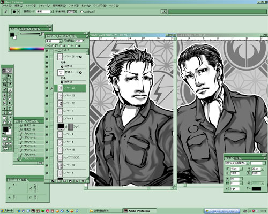Select the History Brush tool

[x=10, y=95]
